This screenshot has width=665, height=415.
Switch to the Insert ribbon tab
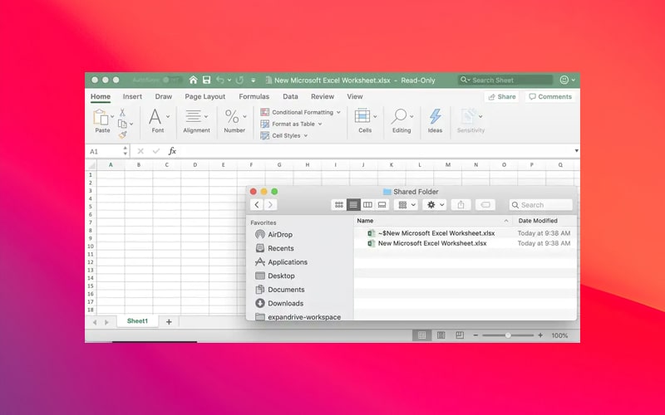[x=132, y=97]
